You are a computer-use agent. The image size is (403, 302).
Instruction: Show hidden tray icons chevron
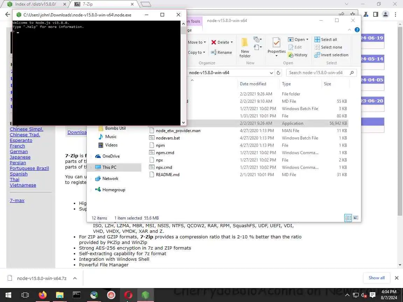pos(347,295)
